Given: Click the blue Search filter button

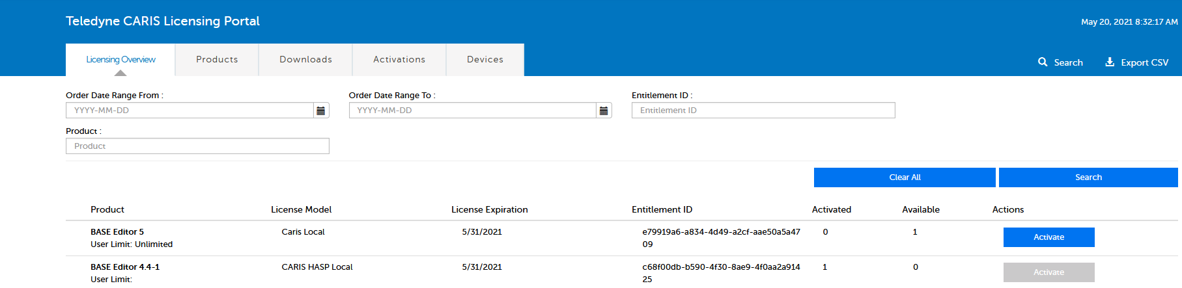Looking at the screenshot, I should point(1088,177).
